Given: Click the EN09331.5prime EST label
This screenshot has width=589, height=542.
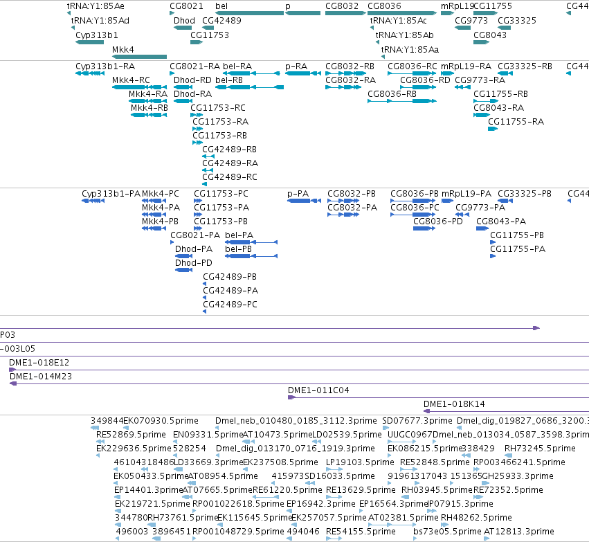Looking at the screenshot, I should [208, 435].
